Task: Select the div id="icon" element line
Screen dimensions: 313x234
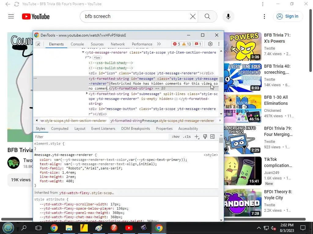Action: tap(151, 73)
